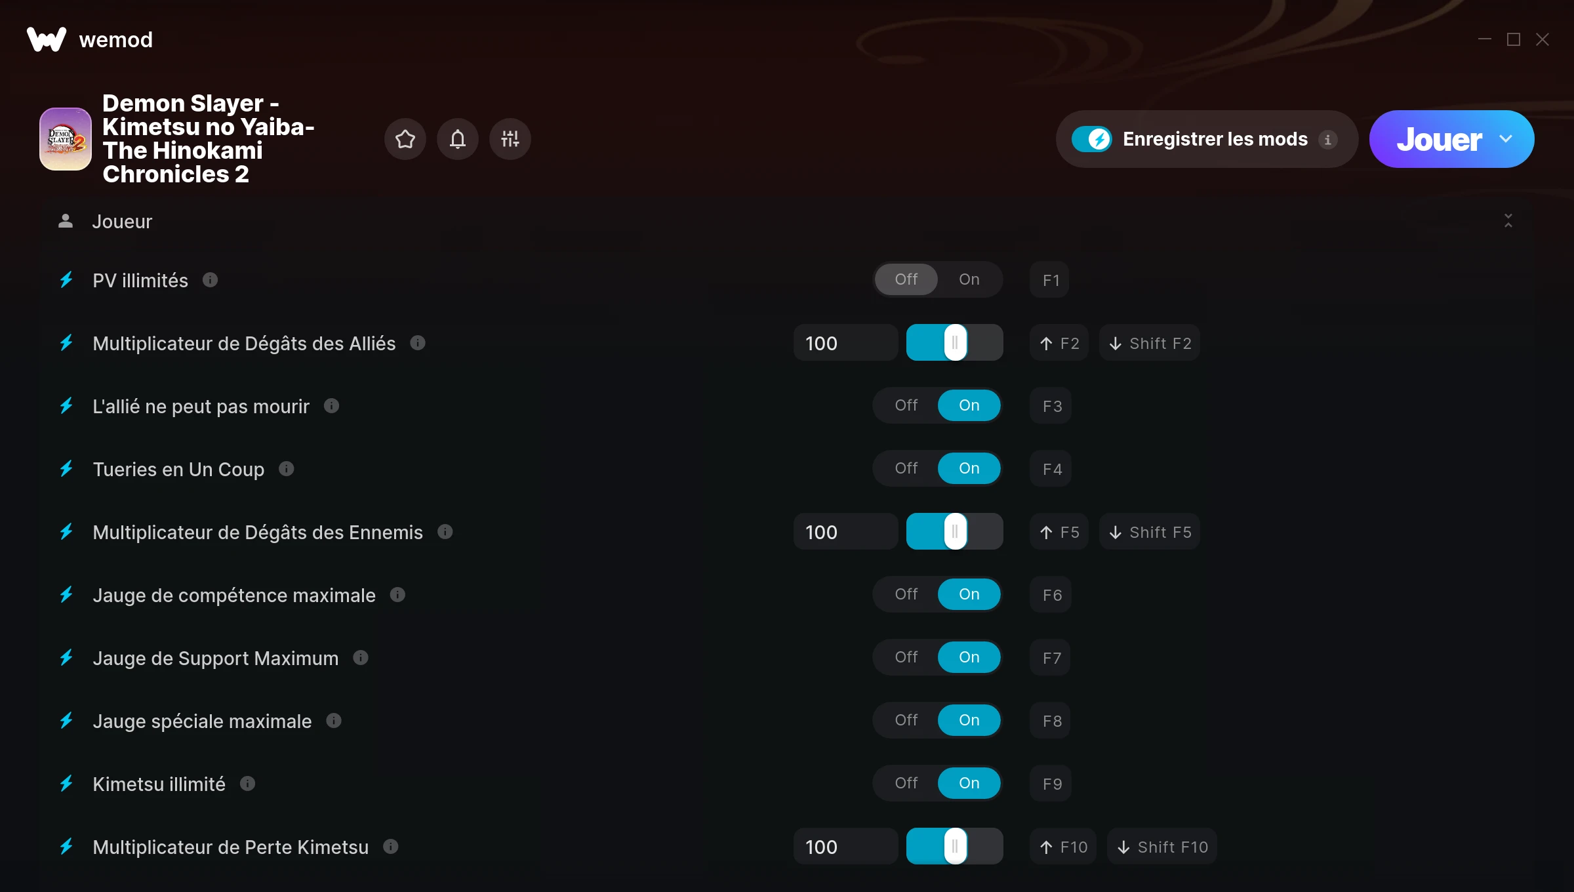The width and height of the screenshot is (1574, 892).
Task: Adjust Multiplicateur de Dégâts des Ennemis slider
Action: tap(955, 532)
